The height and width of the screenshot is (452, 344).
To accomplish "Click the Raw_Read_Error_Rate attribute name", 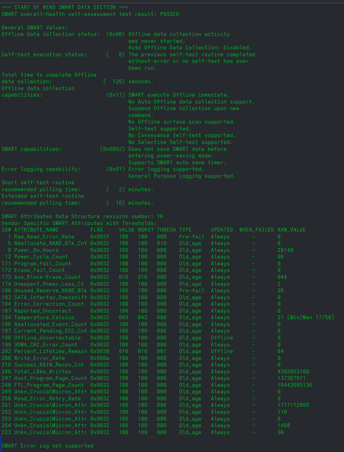I will pyautogui.click(x=44, y=237).
